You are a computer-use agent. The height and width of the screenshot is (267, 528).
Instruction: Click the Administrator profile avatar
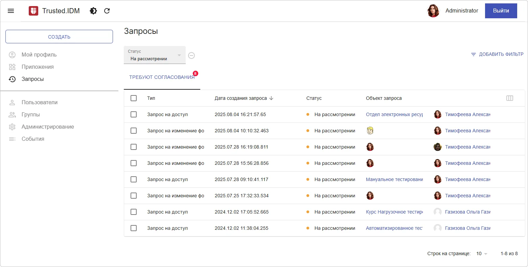(433, 11)
